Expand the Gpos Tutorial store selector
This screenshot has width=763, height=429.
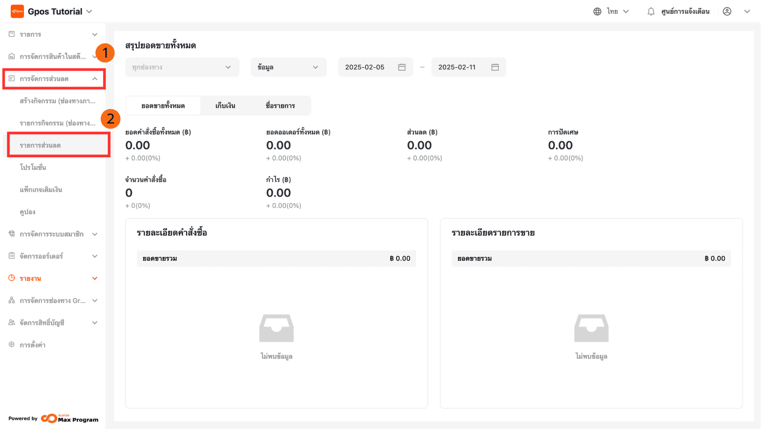point(89,12)
